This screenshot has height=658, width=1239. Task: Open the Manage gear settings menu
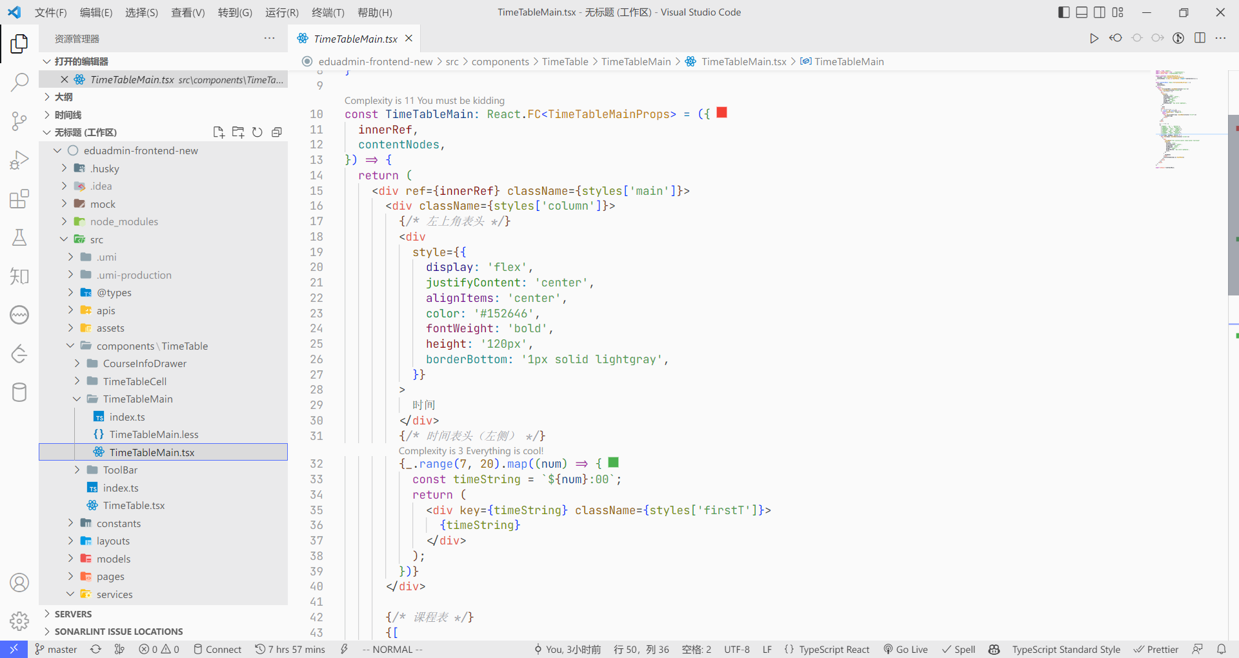click(19, 621)
